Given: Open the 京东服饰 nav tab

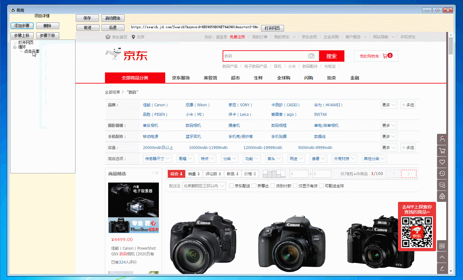Looking at the screenshot, I should [x=181, y=78].
